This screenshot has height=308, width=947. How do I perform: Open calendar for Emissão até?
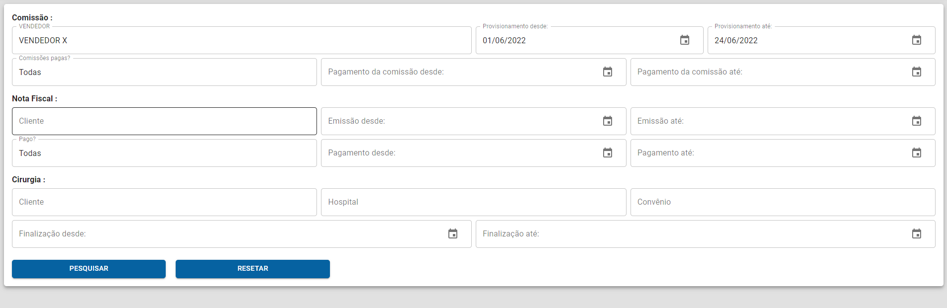(917, 121)
